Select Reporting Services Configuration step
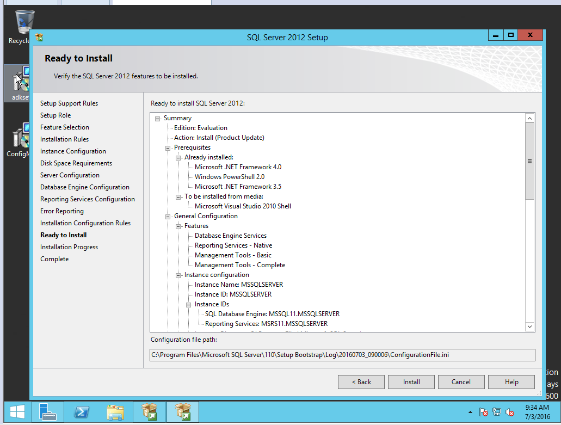This screenshot has width=561, height=425. (x=88, y=199)
